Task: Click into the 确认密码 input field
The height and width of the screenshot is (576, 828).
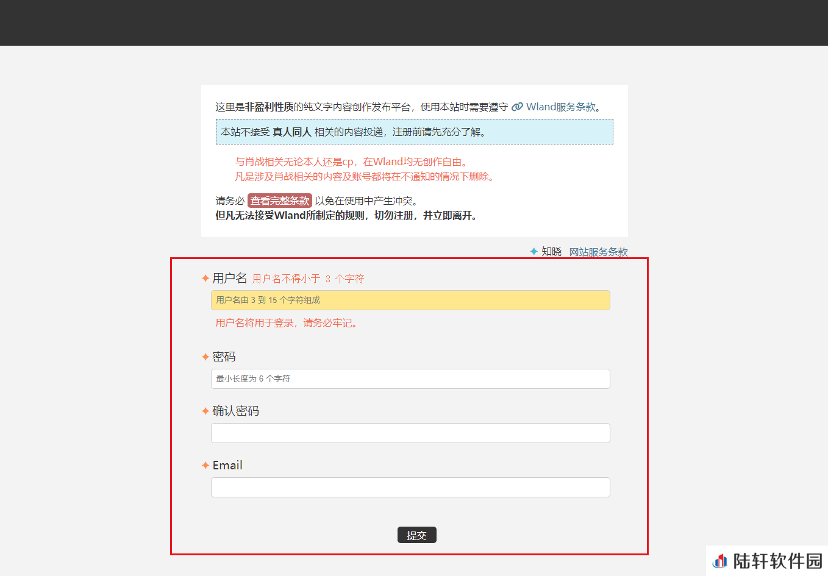Action: (410, 433)
